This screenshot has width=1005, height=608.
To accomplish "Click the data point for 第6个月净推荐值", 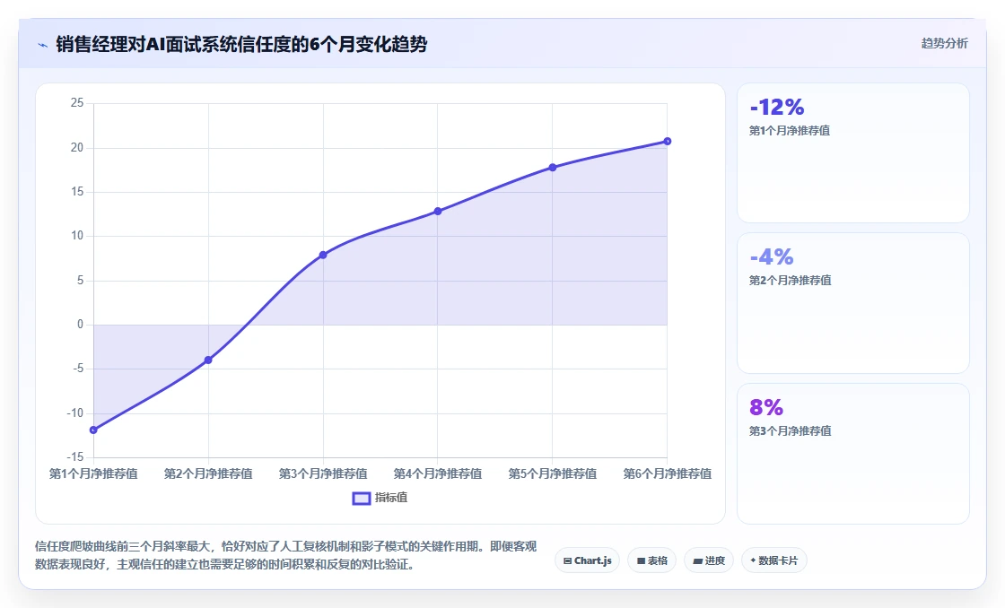I will click(x=668, y=141).
